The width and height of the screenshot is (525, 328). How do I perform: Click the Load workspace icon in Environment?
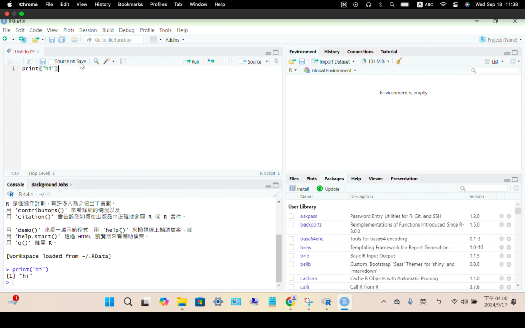pyautogui.click(x=292, y=61)
